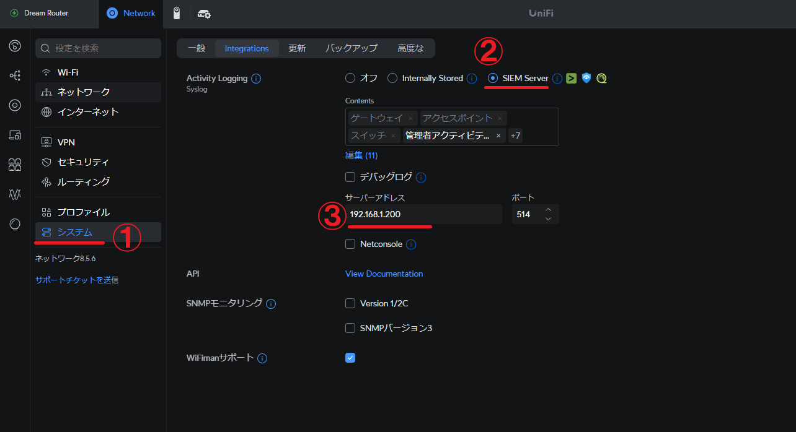Image resolution: width=796 pixels, height=432 pixels.
Task: Remove the ゲートウェイ content tag
Action: (410, 118)
